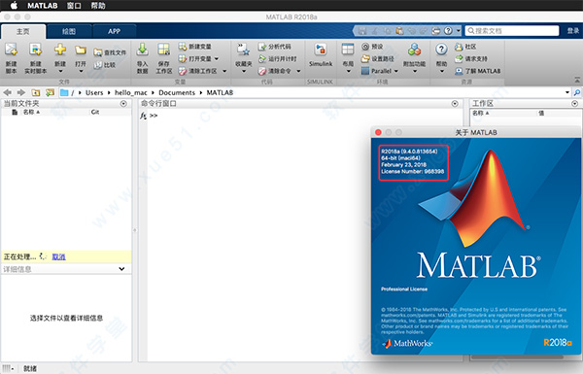The width and height of the screenshot is (583, 374).
Task: Collapse the 详细信息 details panel chevron
Action: click(x=121, y=269)
